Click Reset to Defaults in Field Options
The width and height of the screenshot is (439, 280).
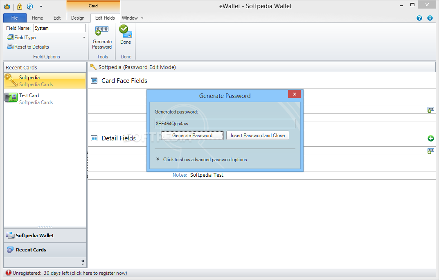click(28, 47)
